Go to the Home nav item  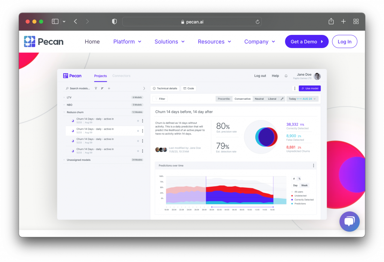(92, 42)
